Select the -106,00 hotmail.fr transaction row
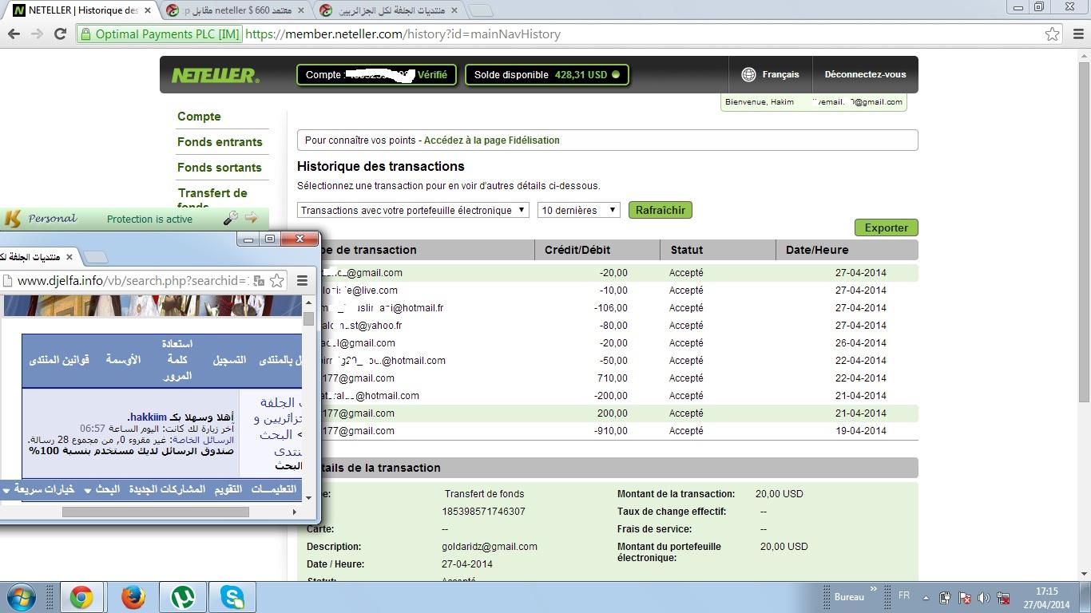The image size is (1091, 613). click(608, 308)
